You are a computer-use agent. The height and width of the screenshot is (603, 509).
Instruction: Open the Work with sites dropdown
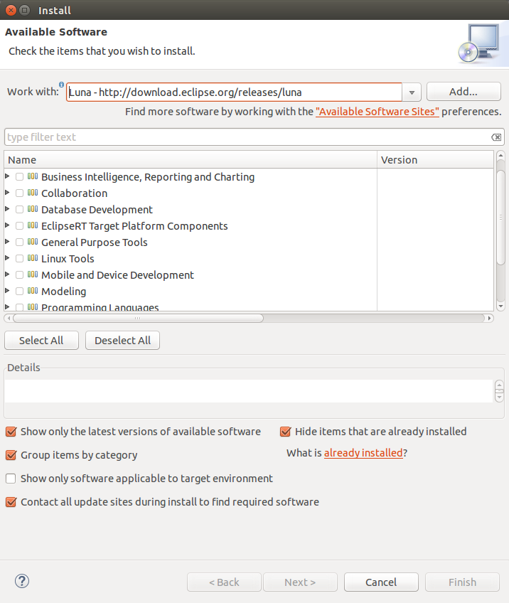(412, 92)
